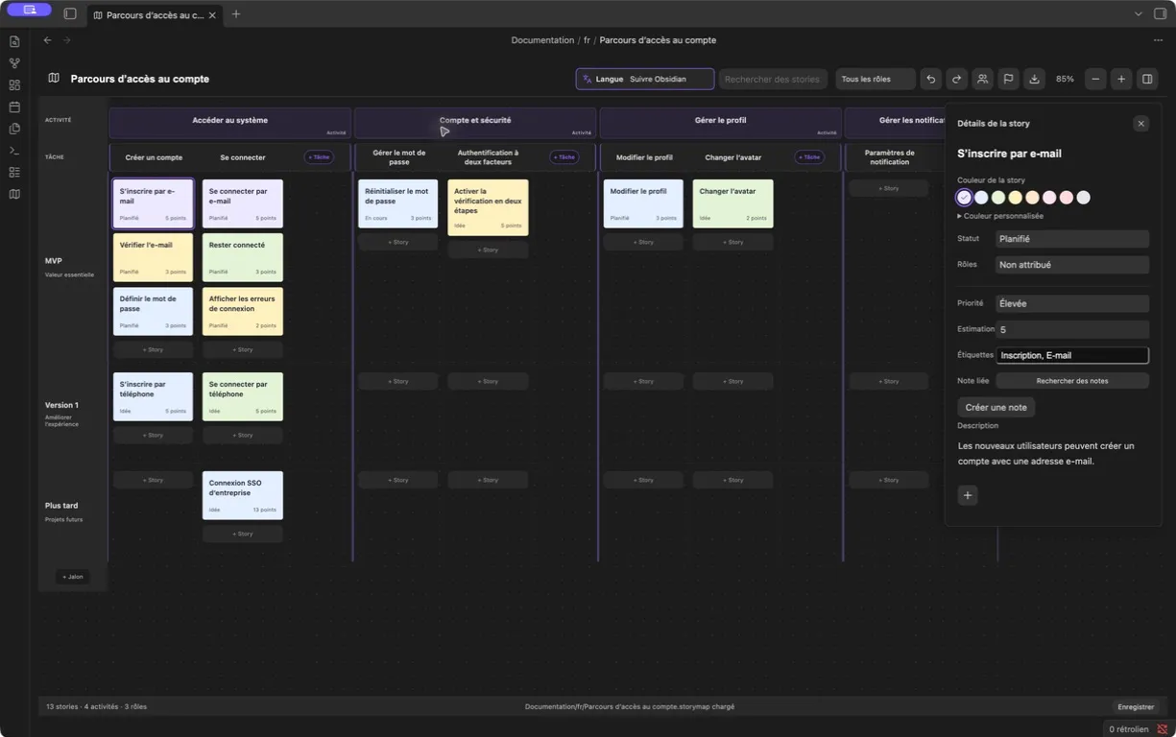Click the Estimation field showing 5

coord(1071,329)
